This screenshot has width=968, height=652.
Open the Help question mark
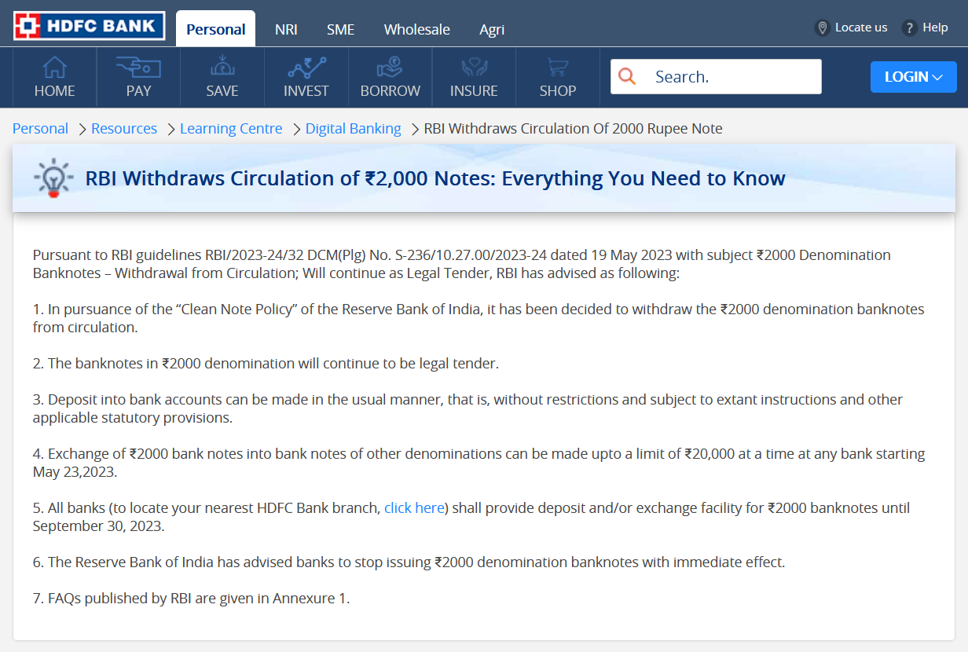[909, 28]
